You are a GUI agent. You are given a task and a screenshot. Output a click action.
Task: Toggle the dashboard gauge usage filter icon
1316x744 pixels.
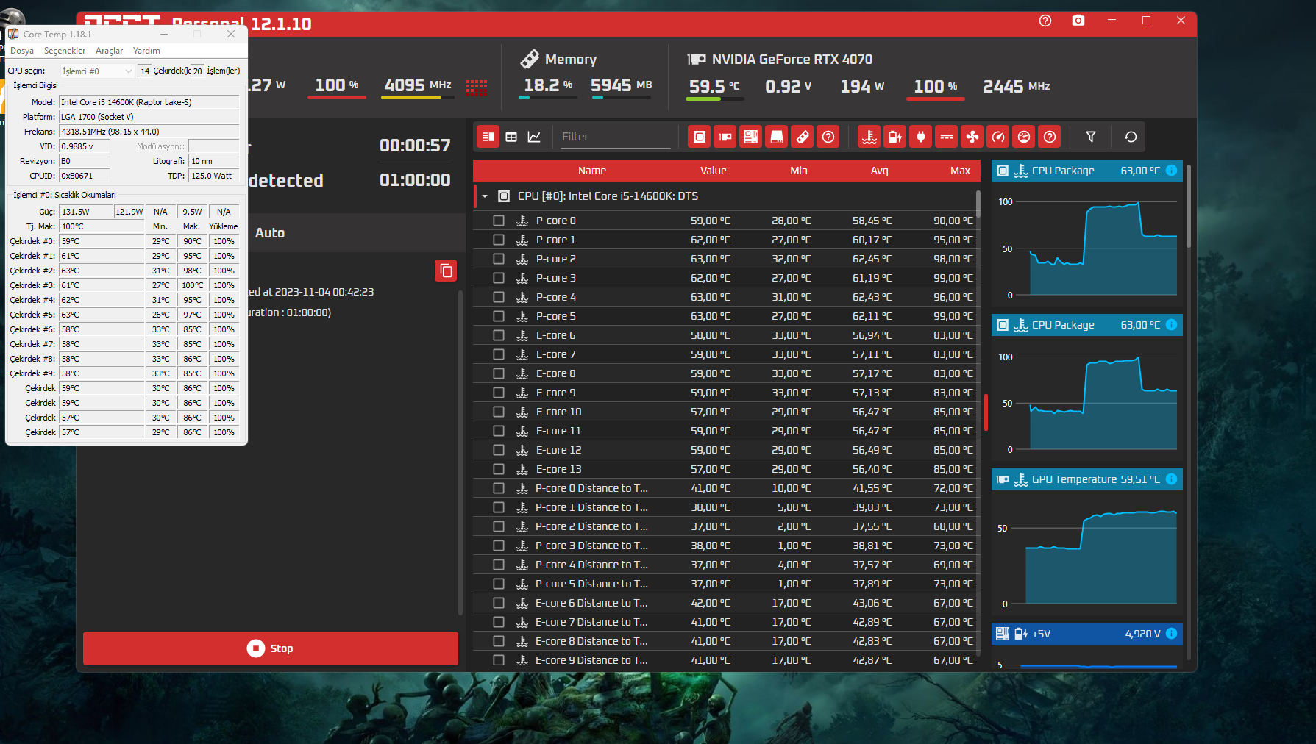[x=1024, y=137]
